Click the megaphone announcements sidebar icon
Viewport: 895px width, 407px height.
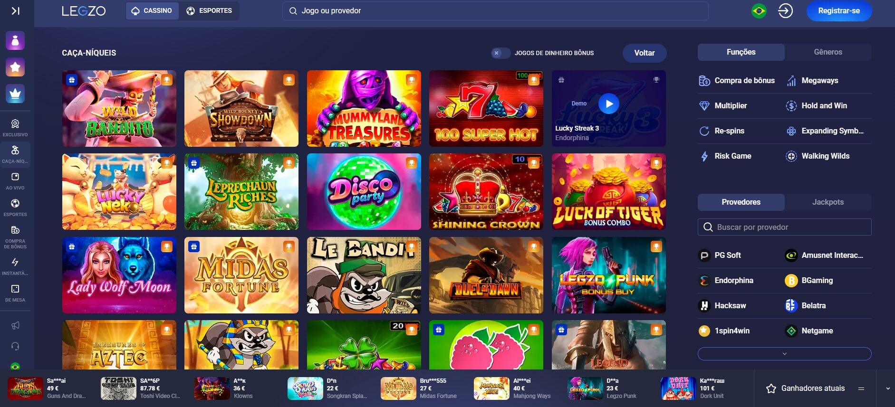coord(15,325)
